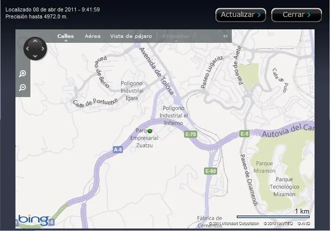333x231 pixels.
Task: Click the E-5 road shield
Action: click(244, 134)
